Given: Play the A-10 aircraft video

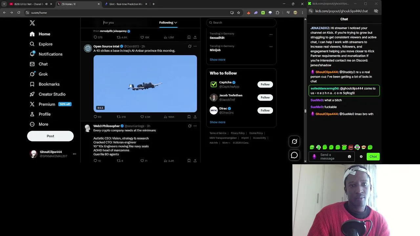Looking at the screenshot, I should (x=145, y=84).
